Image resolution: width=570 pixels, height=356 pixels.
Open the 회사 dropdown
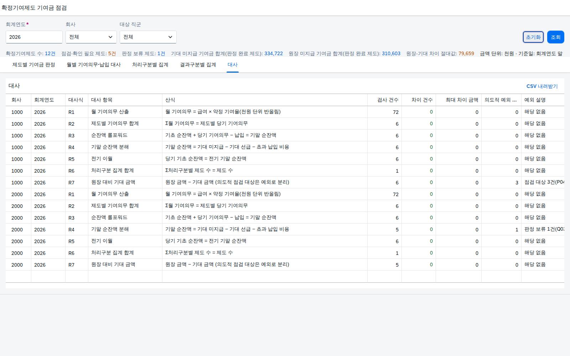click(x=91, y=37)
